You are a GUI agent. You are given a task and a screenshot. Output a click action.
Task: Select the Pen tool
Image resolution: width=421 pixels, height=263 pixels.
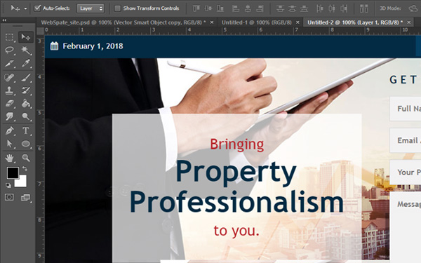(10, 130)
